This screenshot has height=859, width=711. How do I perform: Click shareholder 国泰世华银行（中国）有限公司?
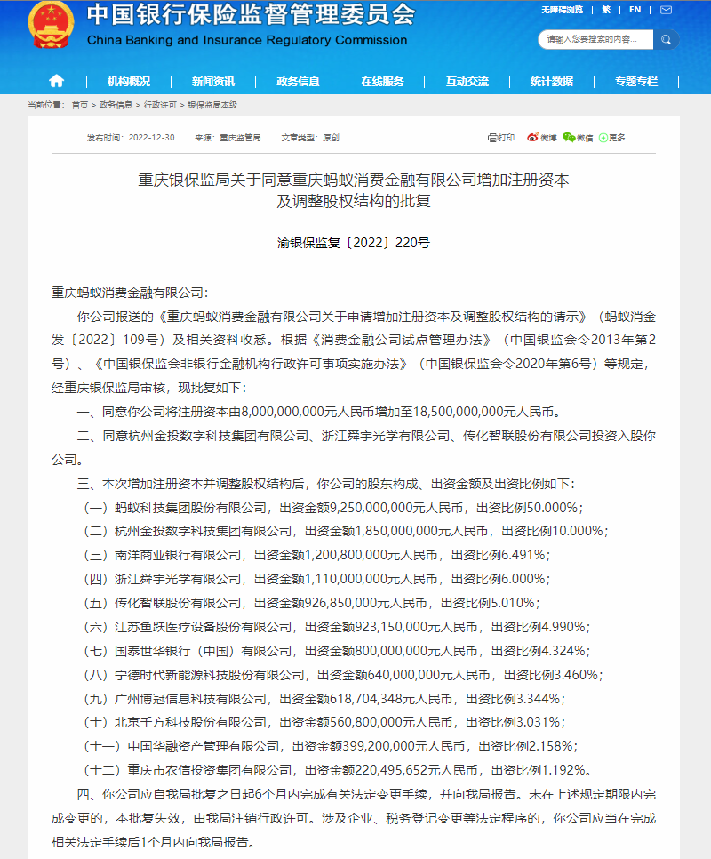tap(203, 651)
